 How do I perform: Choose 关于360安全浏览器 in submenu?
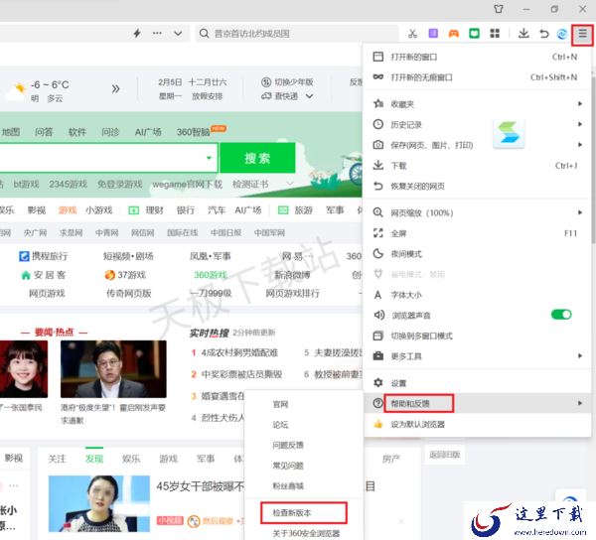(x=304, y=532)
